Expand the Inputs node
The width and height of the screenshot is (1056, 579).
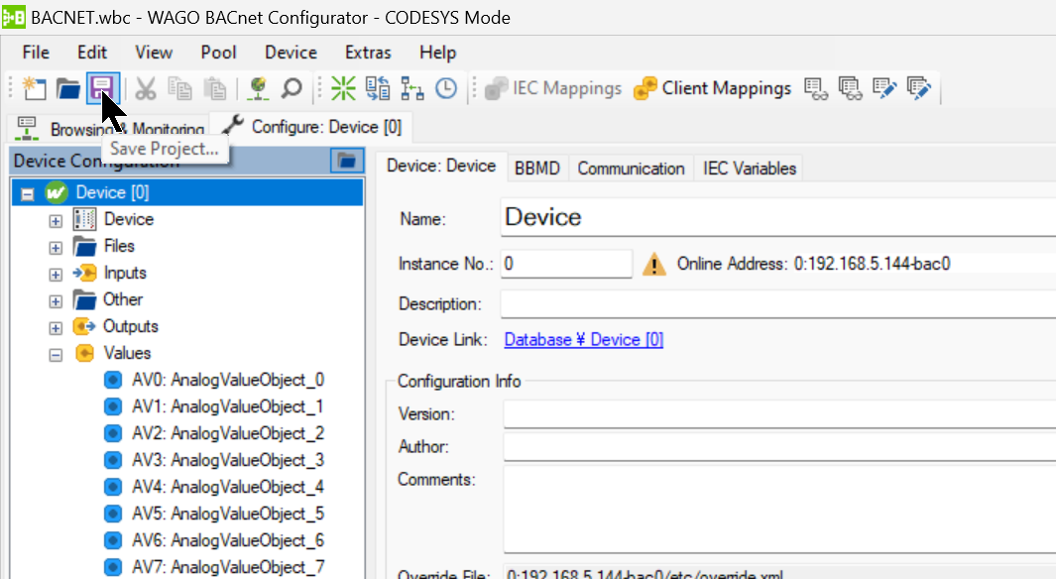(x=56, y=275)
